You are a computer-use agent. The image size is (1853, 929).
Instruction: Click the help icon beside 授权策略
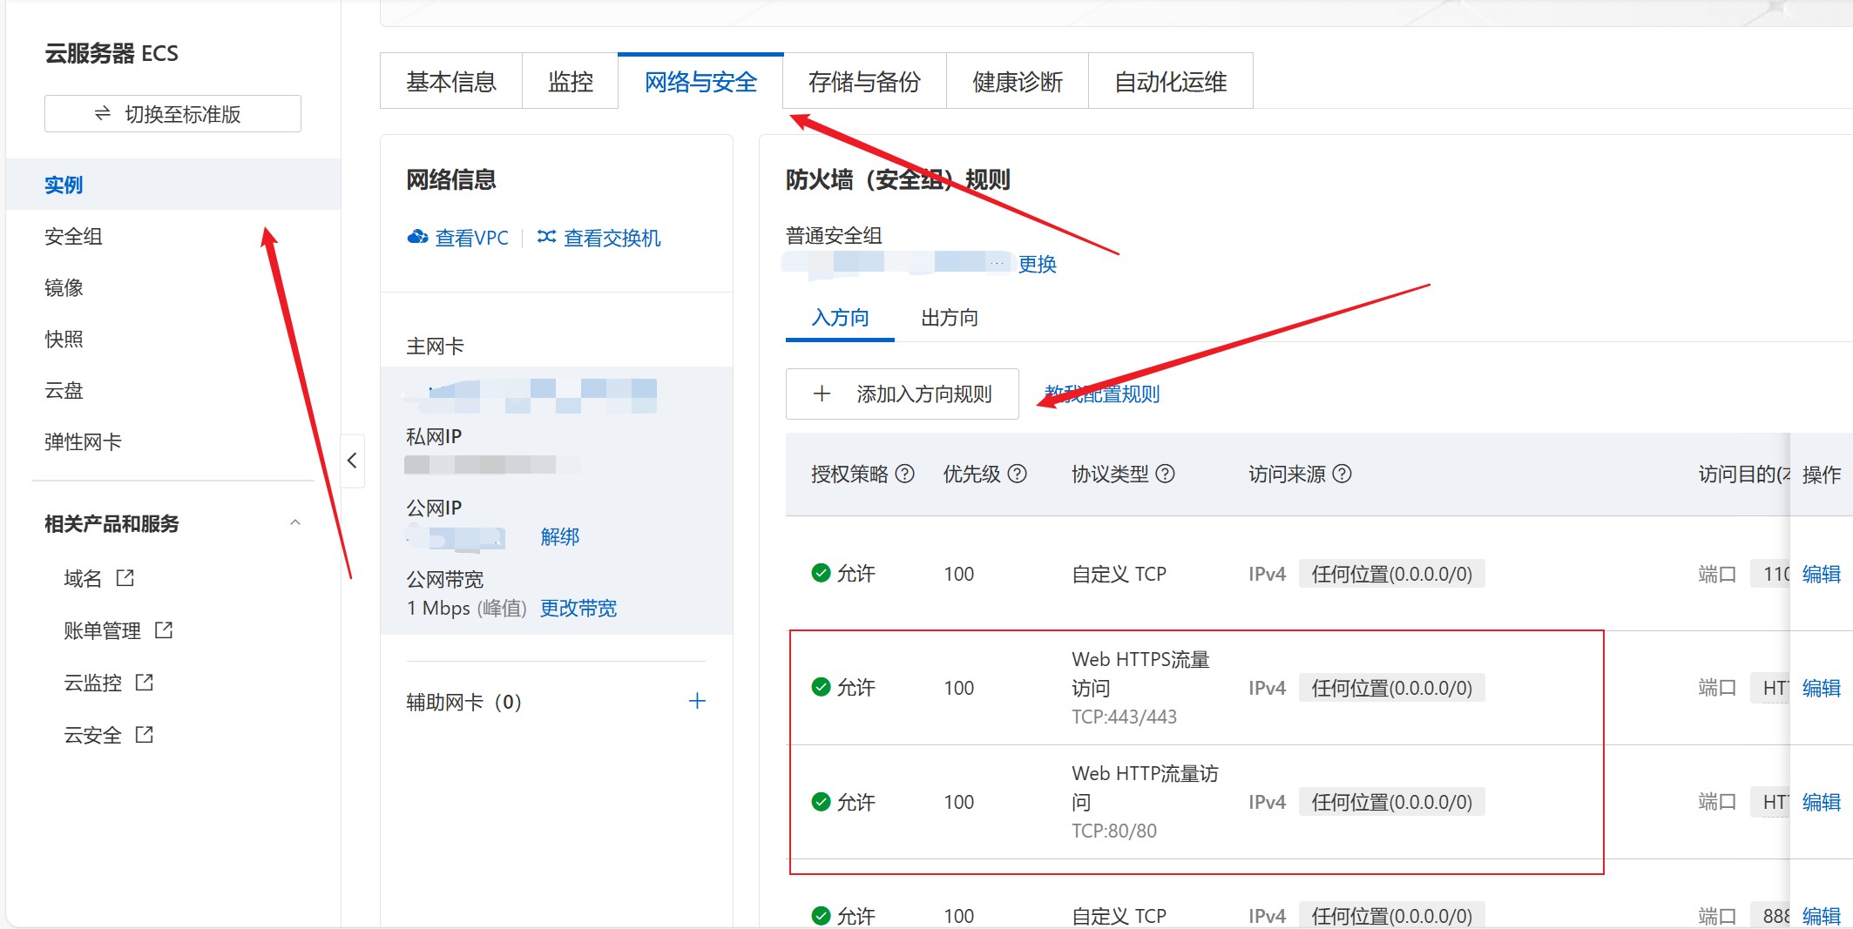pos(905,474)
